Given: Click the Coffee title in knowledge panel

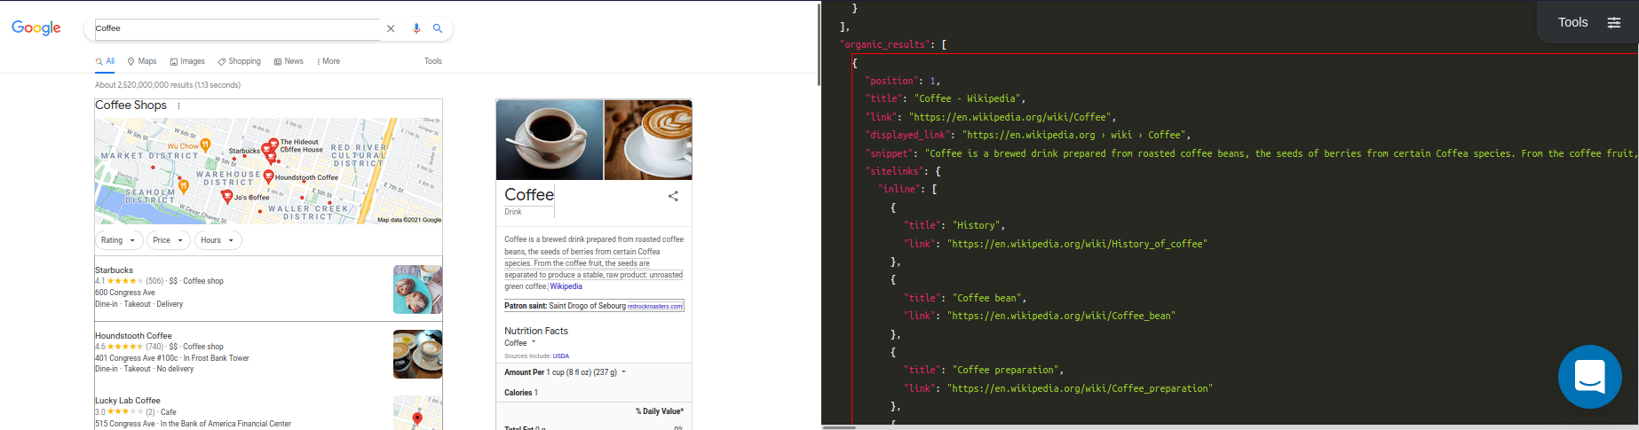Looking at the screenshot, I should (529, 195).
